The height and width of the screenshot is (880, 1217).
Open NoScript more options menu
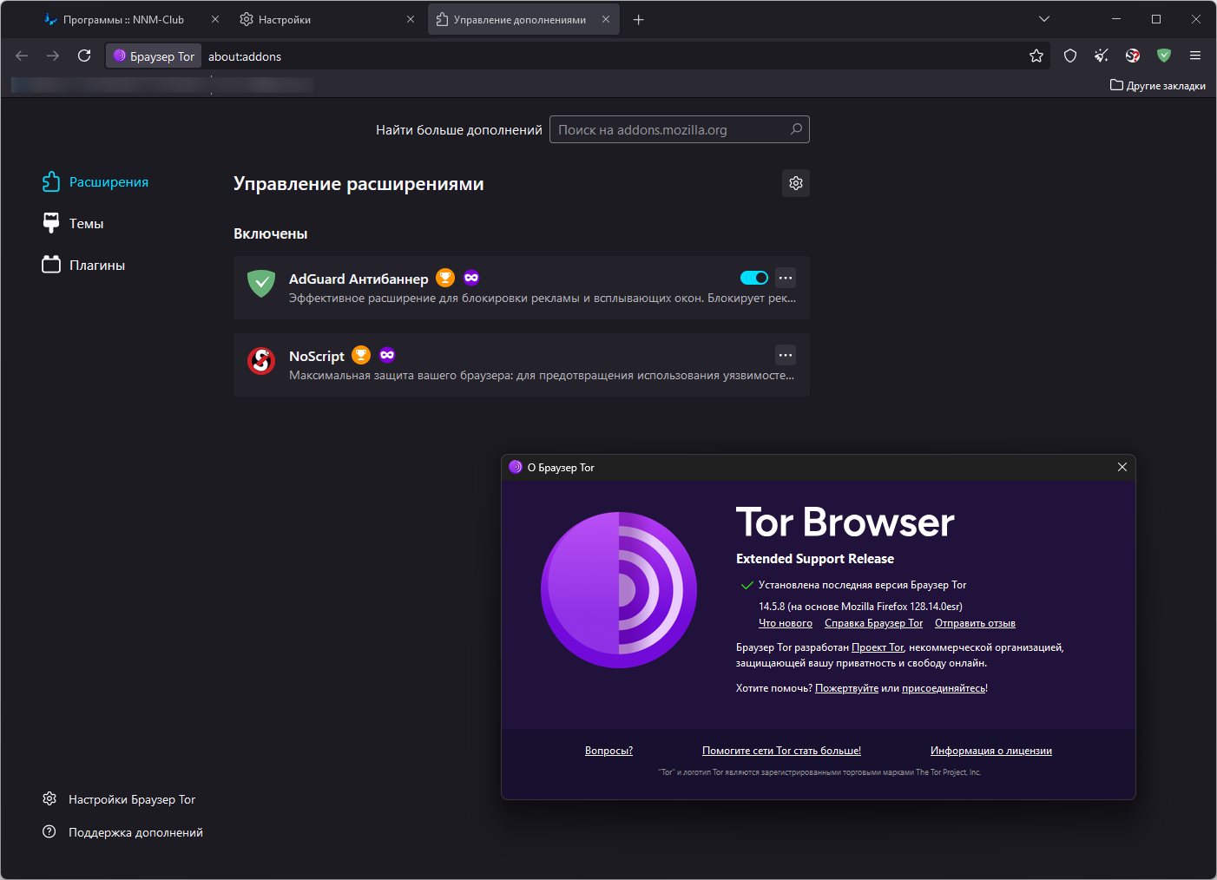(x=786, y=355)
